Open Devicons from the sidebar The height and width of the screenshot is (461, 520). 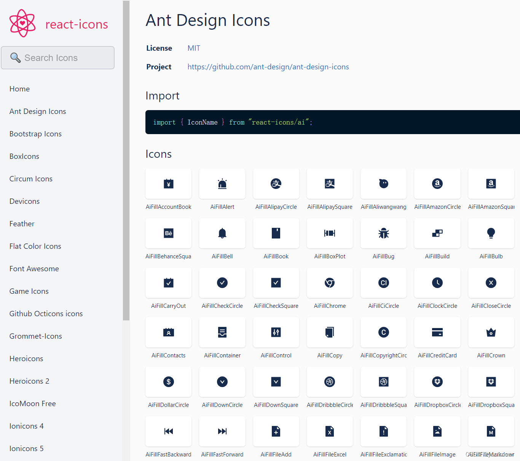pos(24,201)
